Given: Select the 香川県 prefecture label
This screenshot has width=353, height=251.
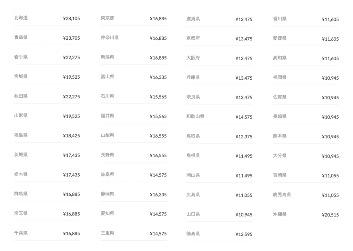Looking at the screenshot, I should 280,19.
